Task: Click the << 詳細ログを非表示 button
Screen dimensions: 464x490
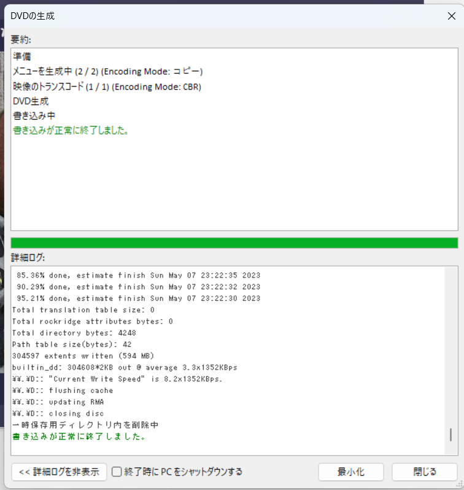Action: click(59, 472)
